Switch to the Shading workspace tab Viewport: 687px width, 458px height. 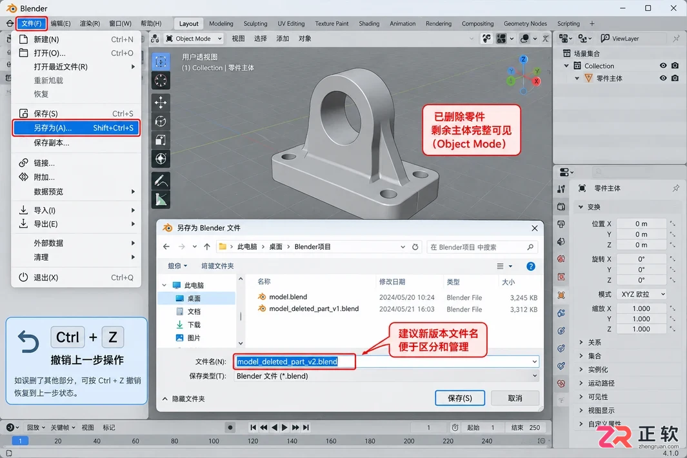tap(370, 24)
